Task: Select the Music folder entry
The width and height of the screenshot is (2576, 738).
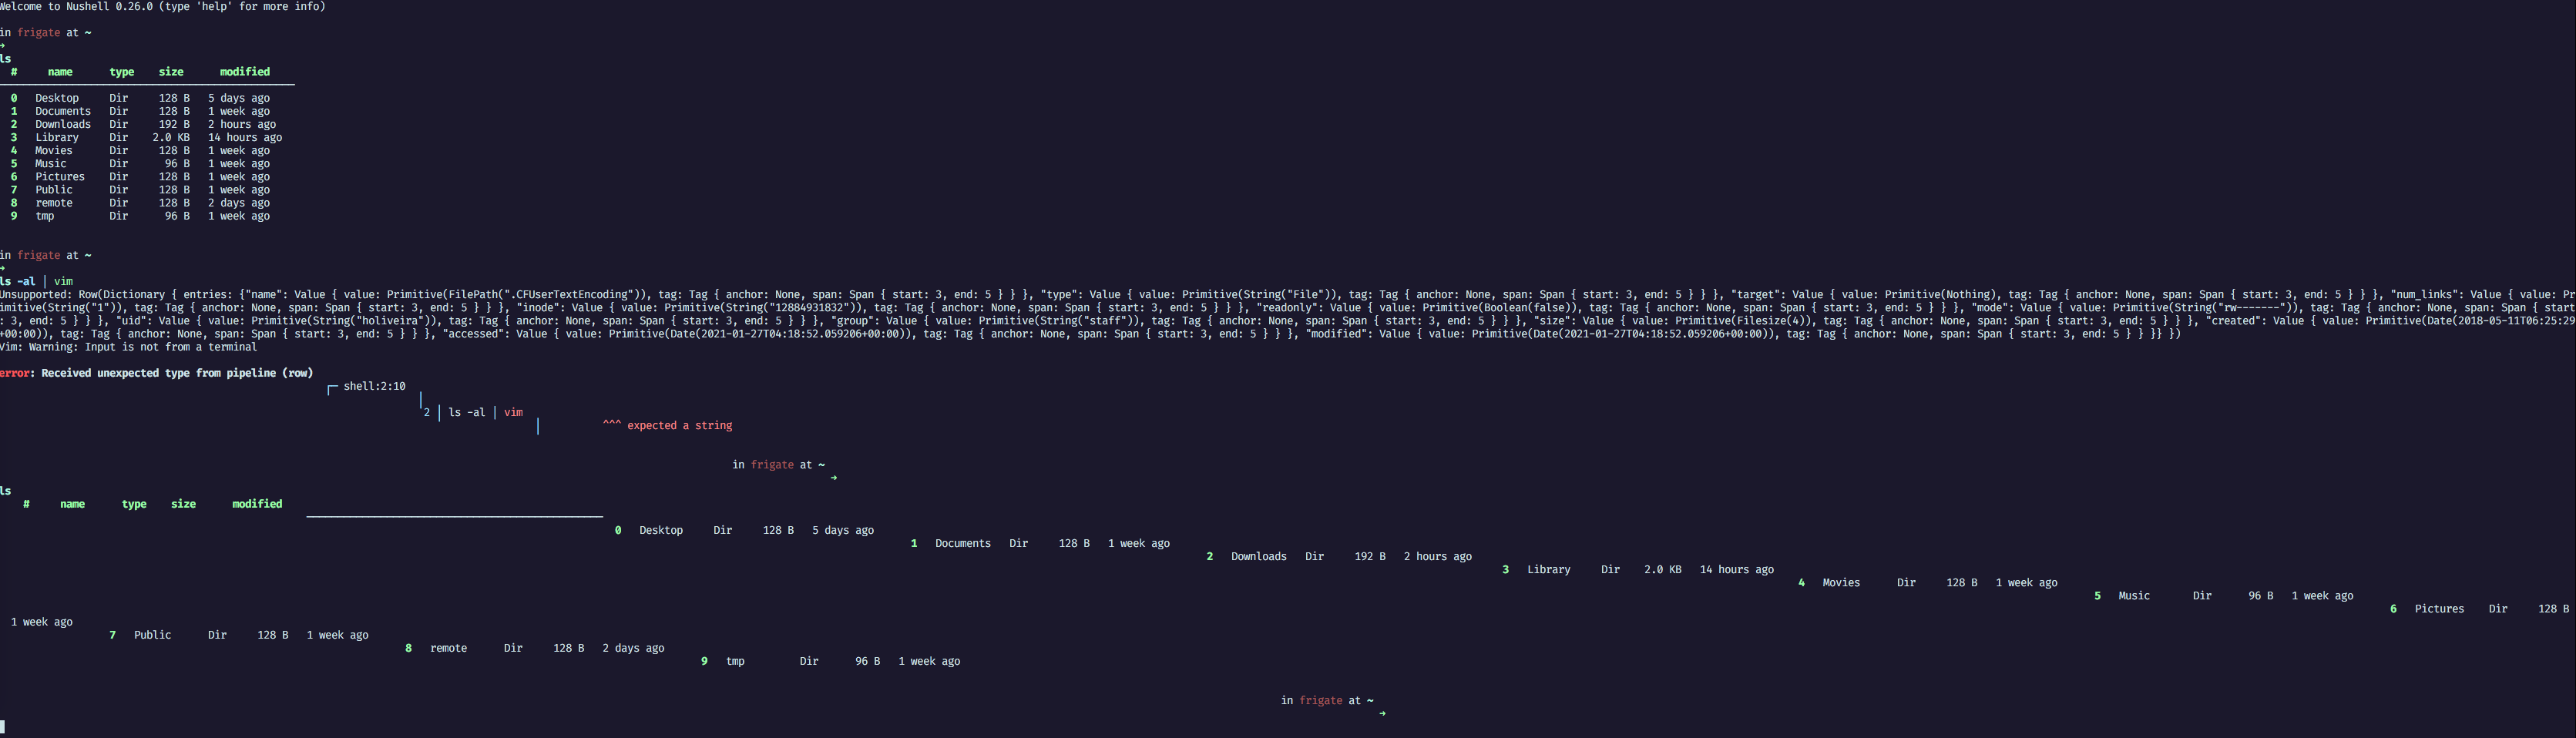Action: (x=50, y=163)
